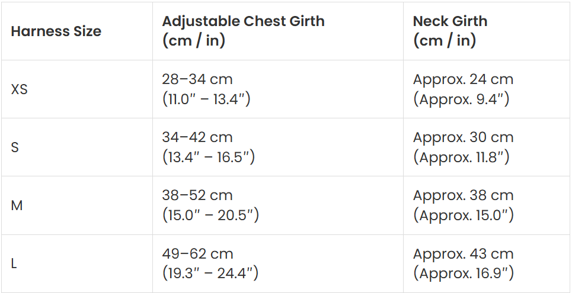Click the Adjustable Chest Girth header
Viewport: 572px width, 293px height.
(243, 22)
